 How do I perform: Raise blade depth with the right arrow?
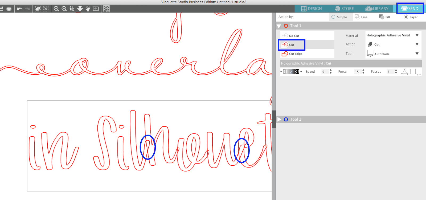pos(301,72)
